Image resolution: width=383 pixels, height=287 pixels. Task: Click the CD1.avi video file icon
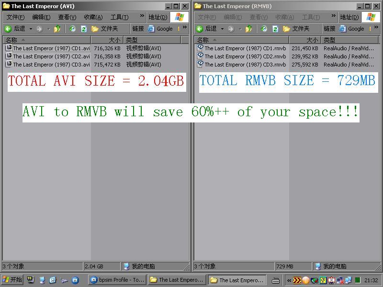coord(9,47)
